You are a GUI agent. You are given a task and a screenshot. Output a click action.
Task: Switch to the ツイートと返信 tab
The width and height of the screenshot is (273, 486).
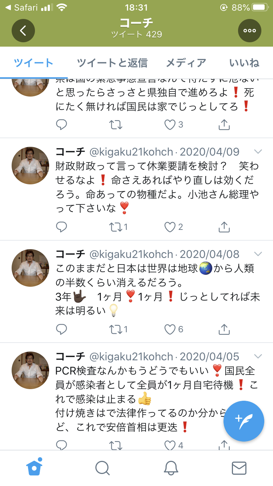click(112, 63)
